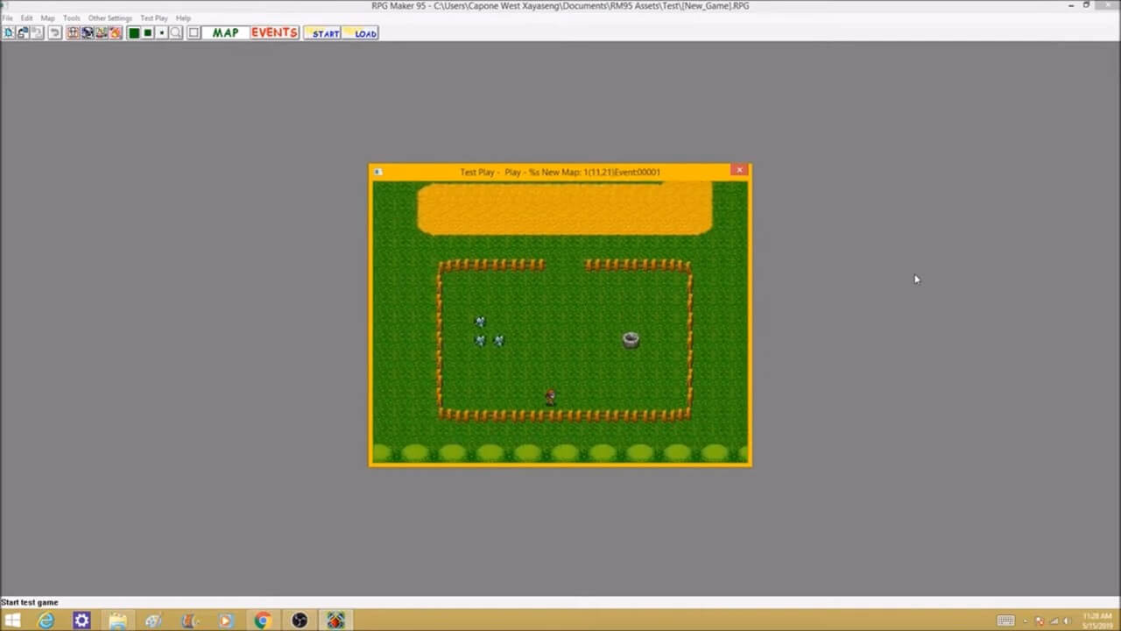Viewport: 1121px width, 631px height.
Task: Click the New project toolbar icon
Action: tap(9, 32)
